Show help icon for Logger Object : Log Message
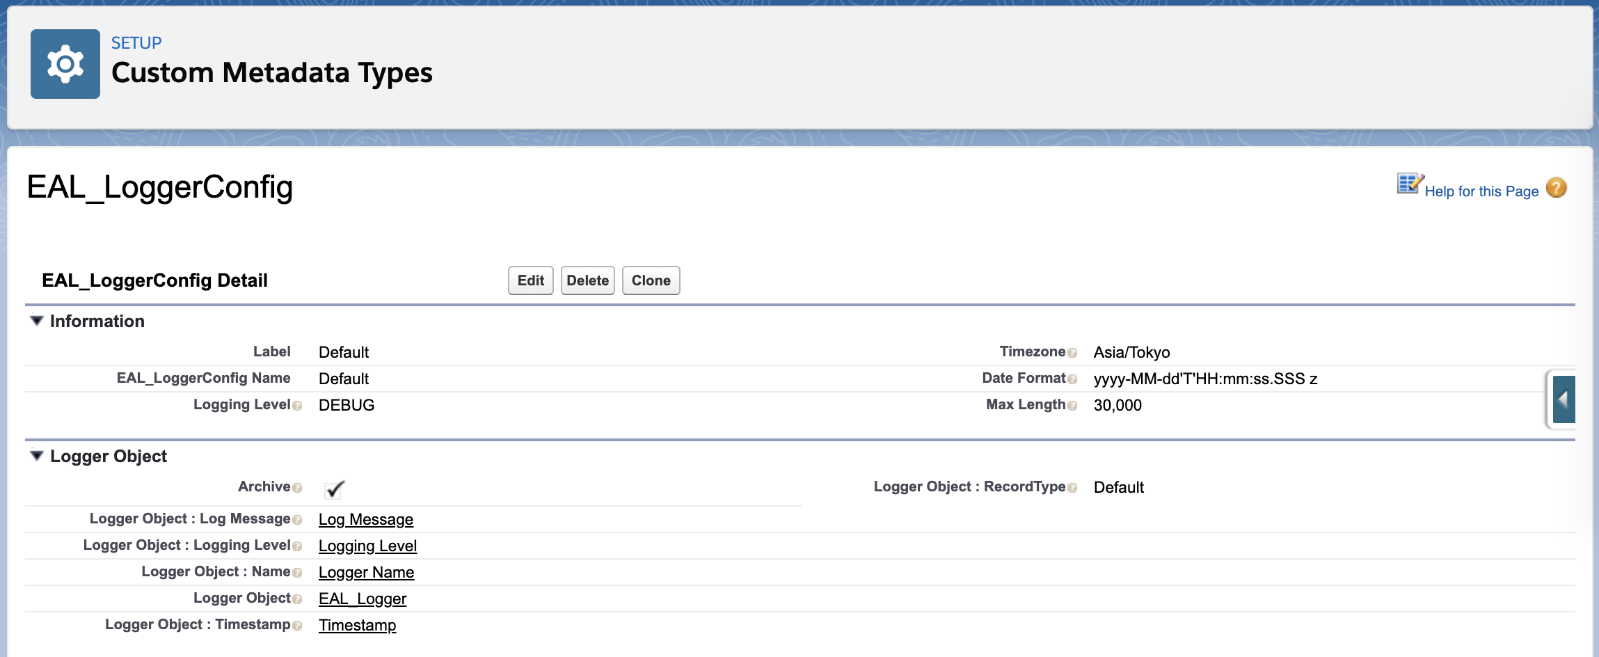1599x657 pixels. [298, 520]
